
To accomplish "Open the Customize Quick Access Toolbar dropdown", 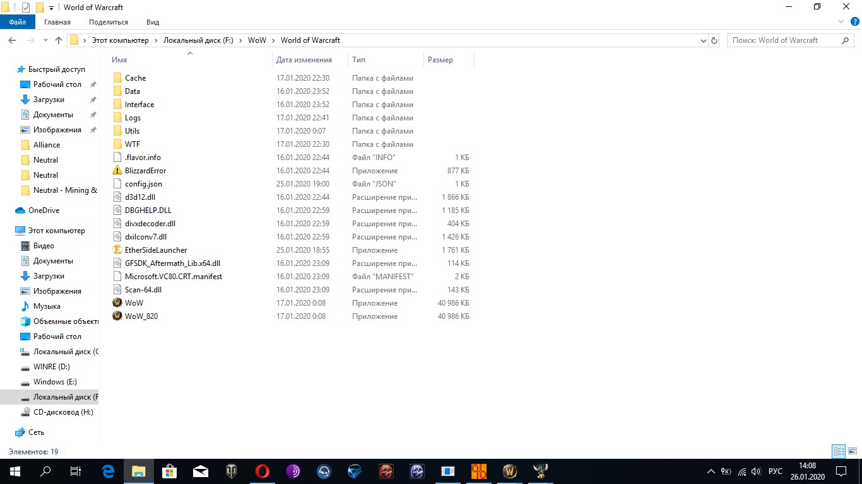I will [x=51, y=8].
